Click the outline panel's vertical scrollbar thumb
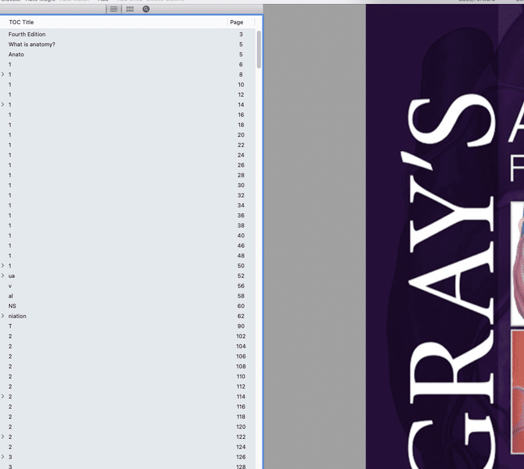Image resolution: width=524 pixels, height=469 pixels. click(259, 50)
